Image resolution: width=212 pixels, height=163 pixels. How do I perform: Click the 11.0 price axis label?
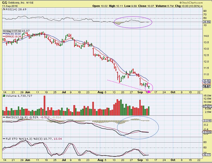pos(206,74)
